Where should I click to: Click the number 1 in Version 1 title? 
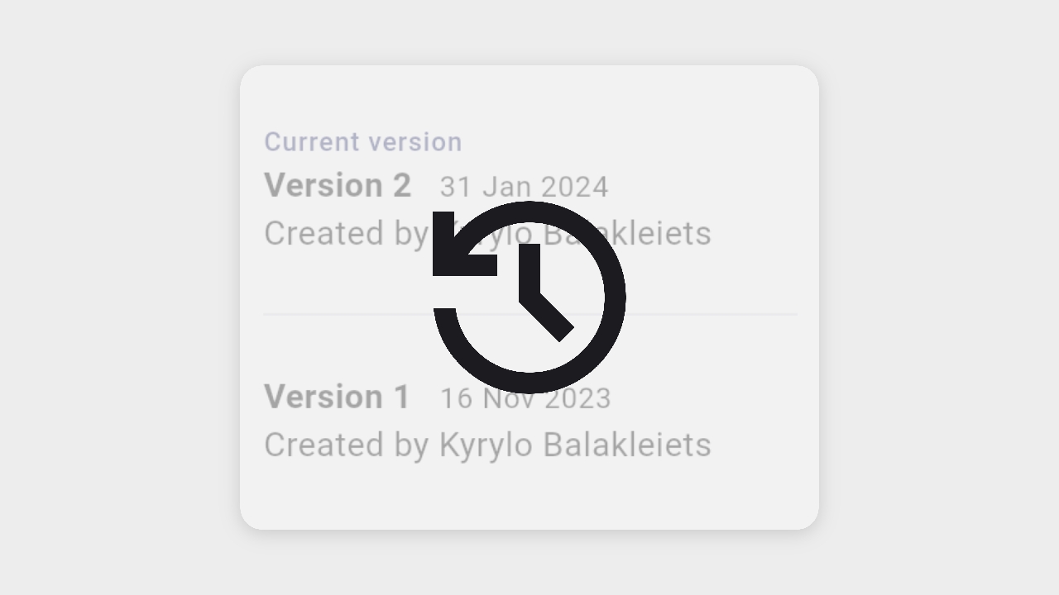401,397
